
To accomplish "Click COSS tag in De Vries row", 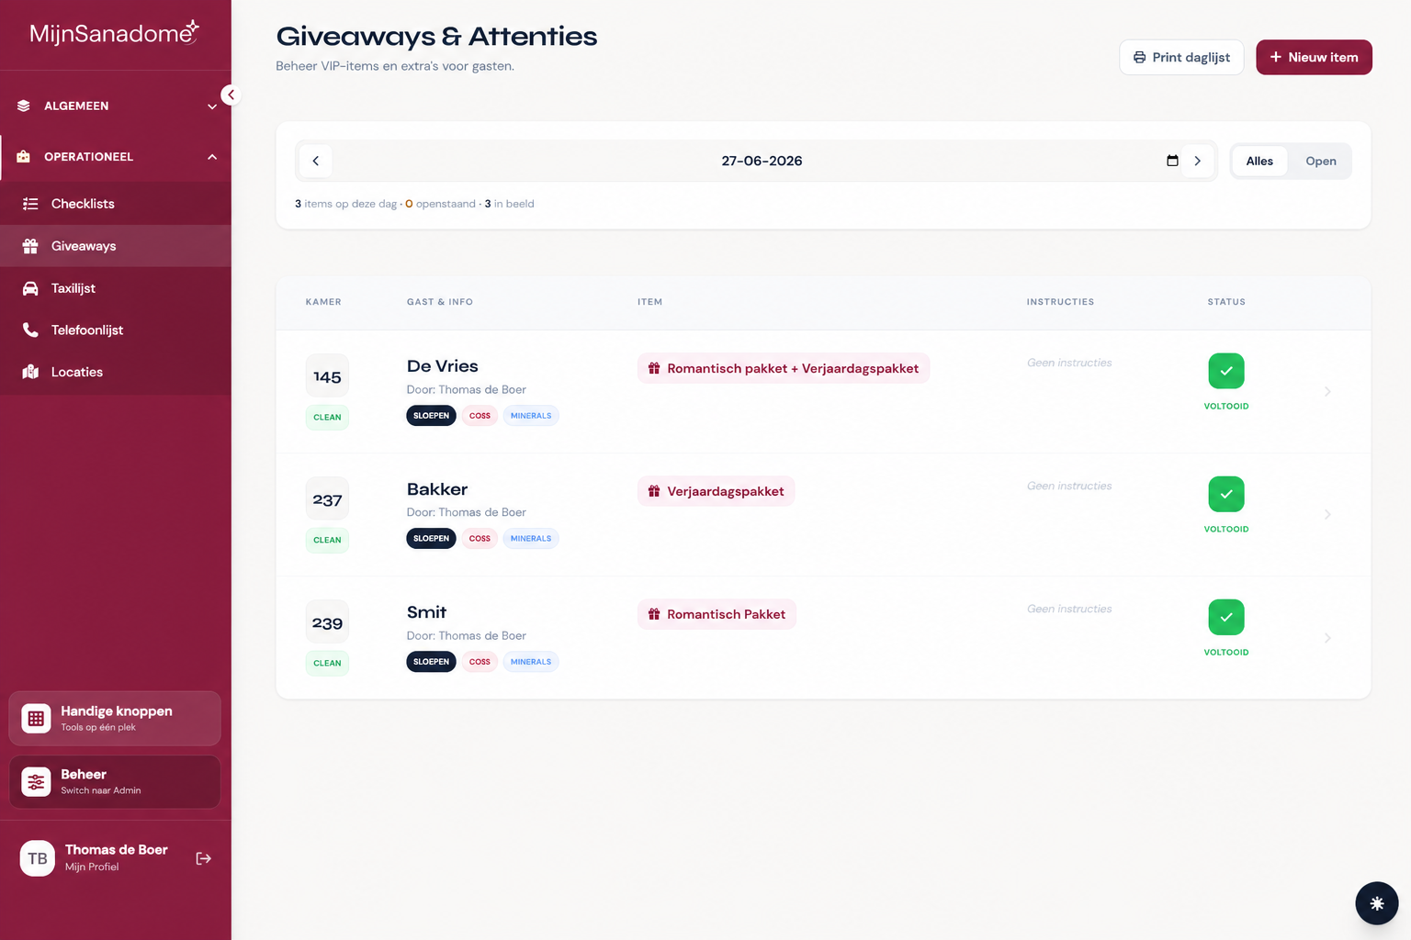I will 480,416.
